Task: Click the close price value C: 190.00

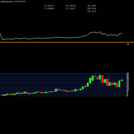Action: click(49, 9)
